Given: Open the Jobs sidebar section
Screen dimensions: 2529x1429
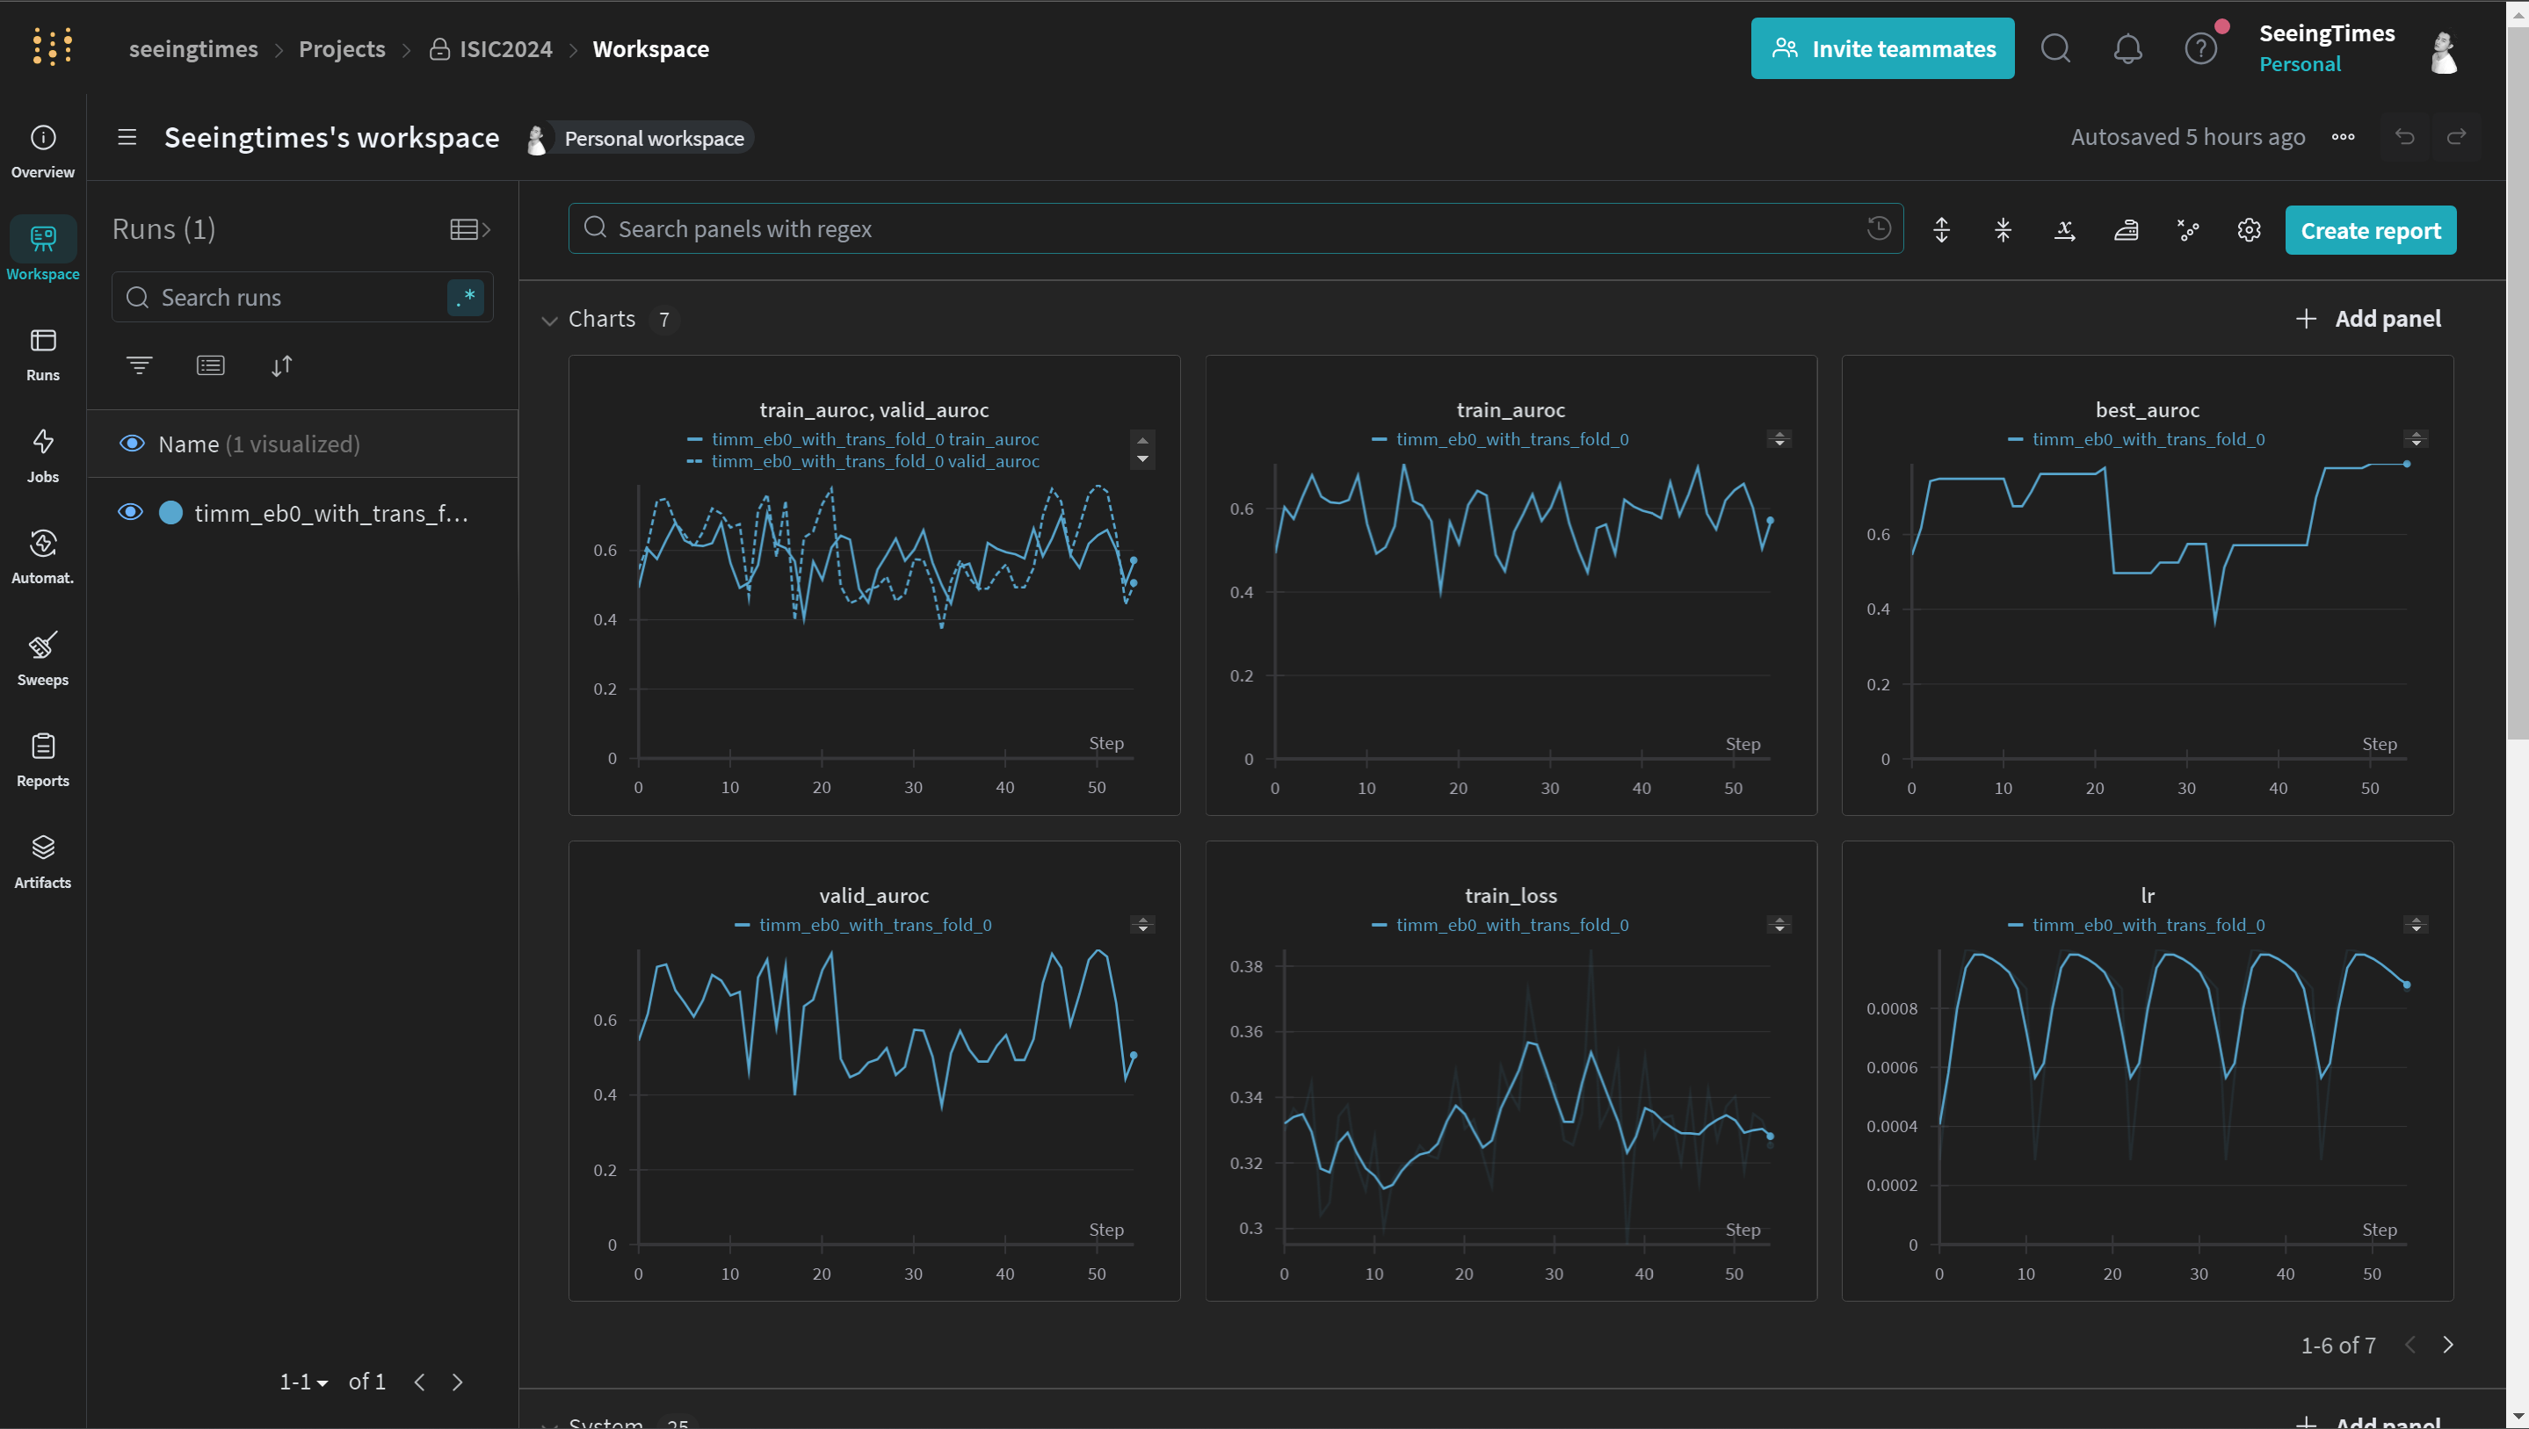Looking at the screenshot, I should [x=42, y=457].
